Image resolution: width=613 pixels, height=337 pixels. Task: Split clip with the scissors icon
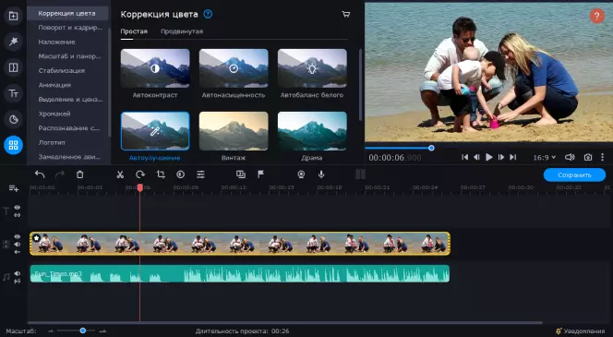pyautogui.click(x=120, y=175)
